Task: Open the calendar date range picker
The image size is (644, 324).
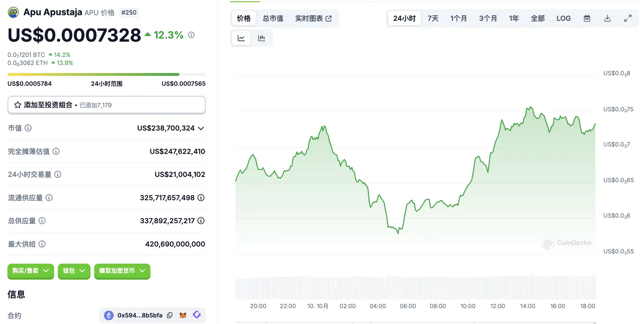Action: tap(587, 18)
